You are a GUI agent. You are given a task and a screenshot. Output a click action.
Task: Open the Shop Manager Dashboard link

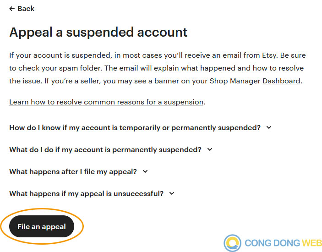281,81
